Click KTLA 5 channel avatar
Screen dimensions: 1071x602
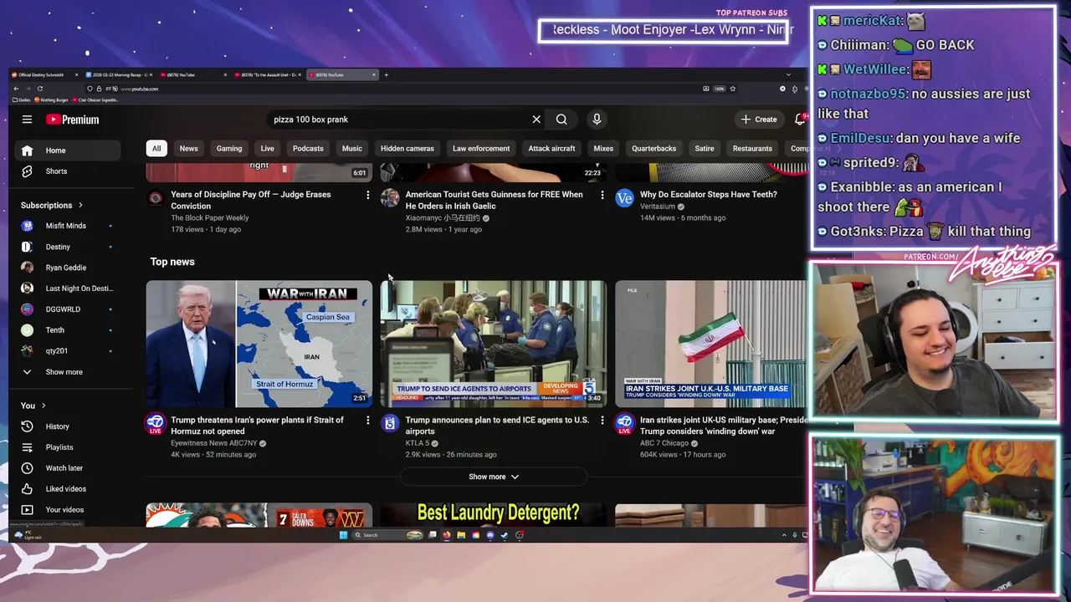tap(390, 424)
